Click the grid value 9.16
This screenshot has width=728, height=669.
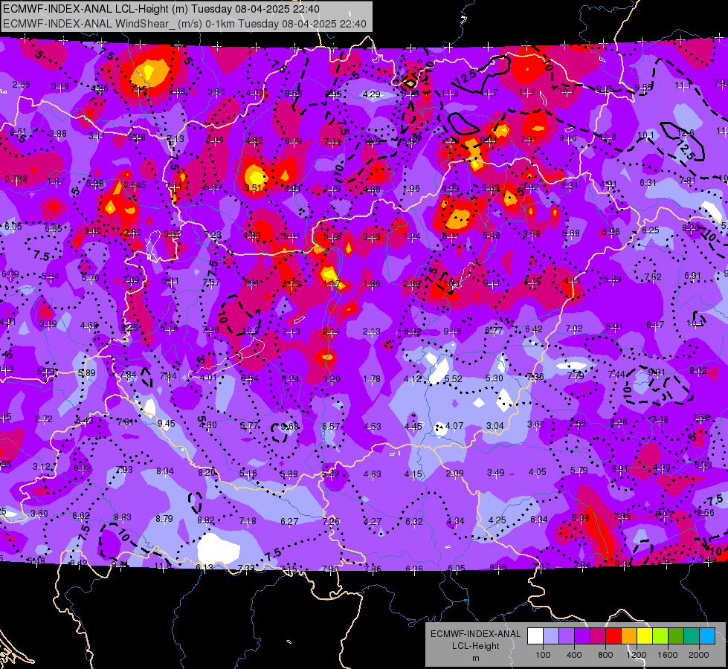click(452, 331)
